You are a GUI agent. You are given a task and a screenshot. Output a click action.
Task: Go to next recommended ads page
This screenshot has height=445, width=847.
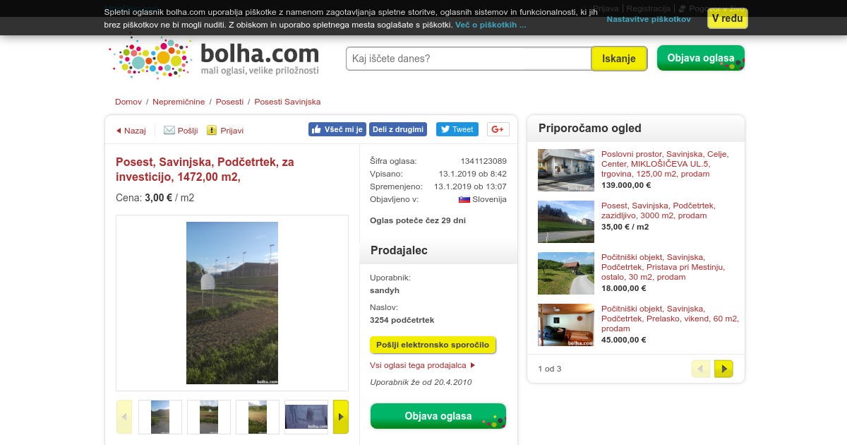(723, 369)
